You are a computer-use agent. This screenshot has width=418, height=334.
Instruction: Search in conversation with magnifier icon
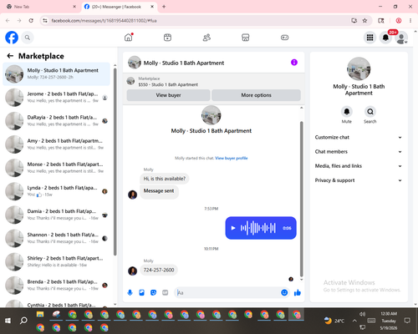(370, 112)
